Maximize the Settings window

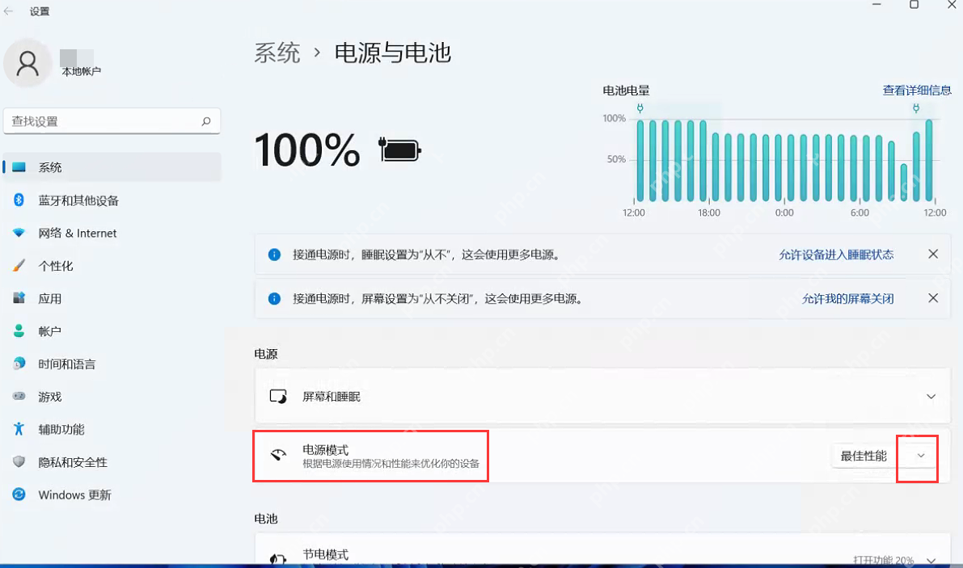pos(914,5)
